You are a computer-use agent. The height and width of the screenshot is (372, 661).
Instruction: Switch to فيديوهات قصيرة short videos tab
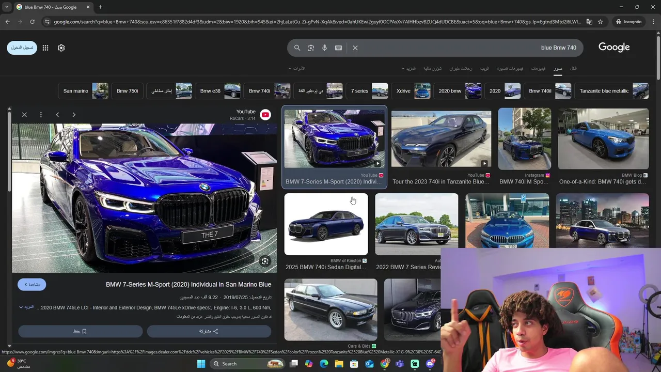point(510,68)
